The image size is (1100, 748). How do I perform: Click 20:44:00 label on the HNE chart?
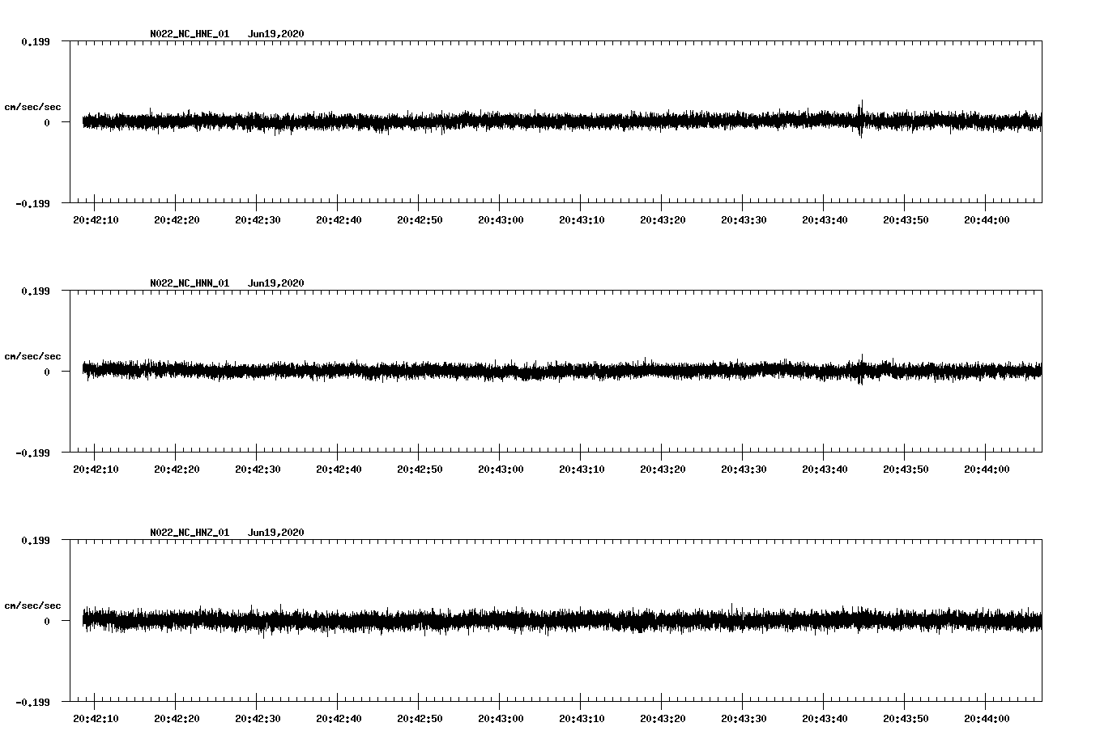tap(987, 220)
